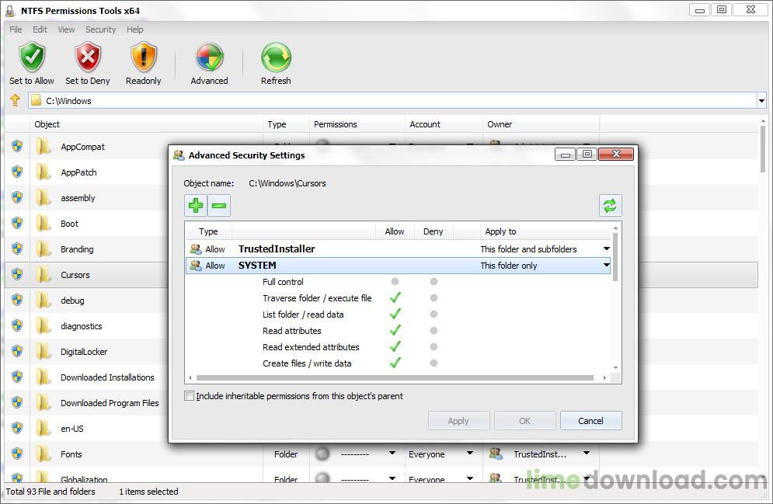This screenshot has height=504, width=773.
Task: Toggle Deny for Traverse folder / execute file
Action: [434, 298]
